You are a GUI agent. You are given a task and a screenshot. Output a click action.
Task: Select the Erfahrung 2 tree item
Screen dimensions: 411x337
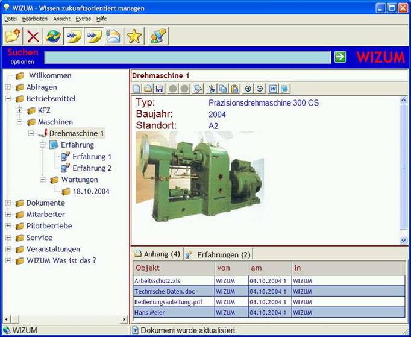(x=92, y=168)
